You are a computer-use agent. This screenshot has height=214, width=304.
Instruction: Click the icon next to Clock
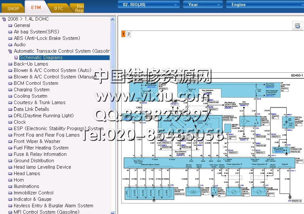(10, 122)
